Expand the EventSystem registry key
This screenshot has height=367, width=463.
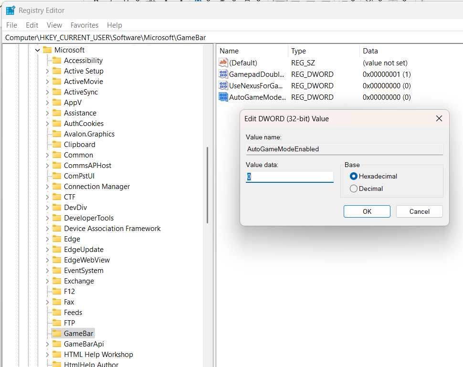[x=47, y=271]
